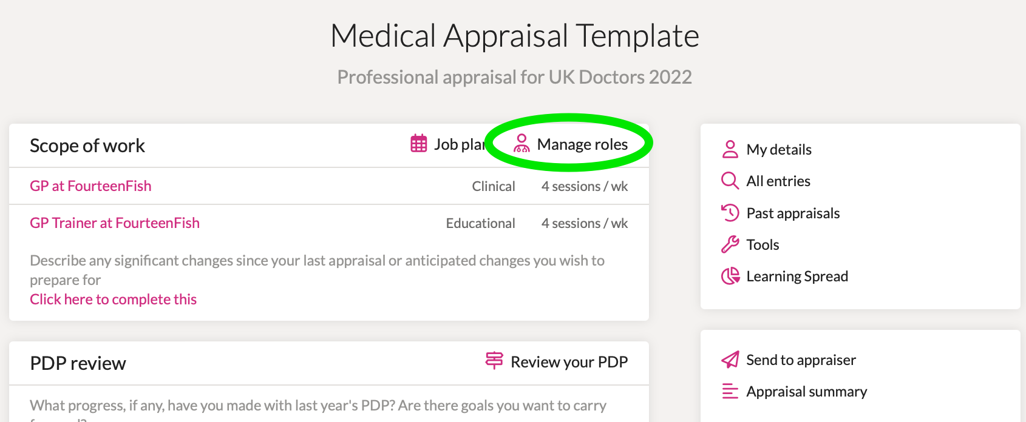1026x422 pixels.
Task: Click the Tools wrench icon
Action: 730,244
